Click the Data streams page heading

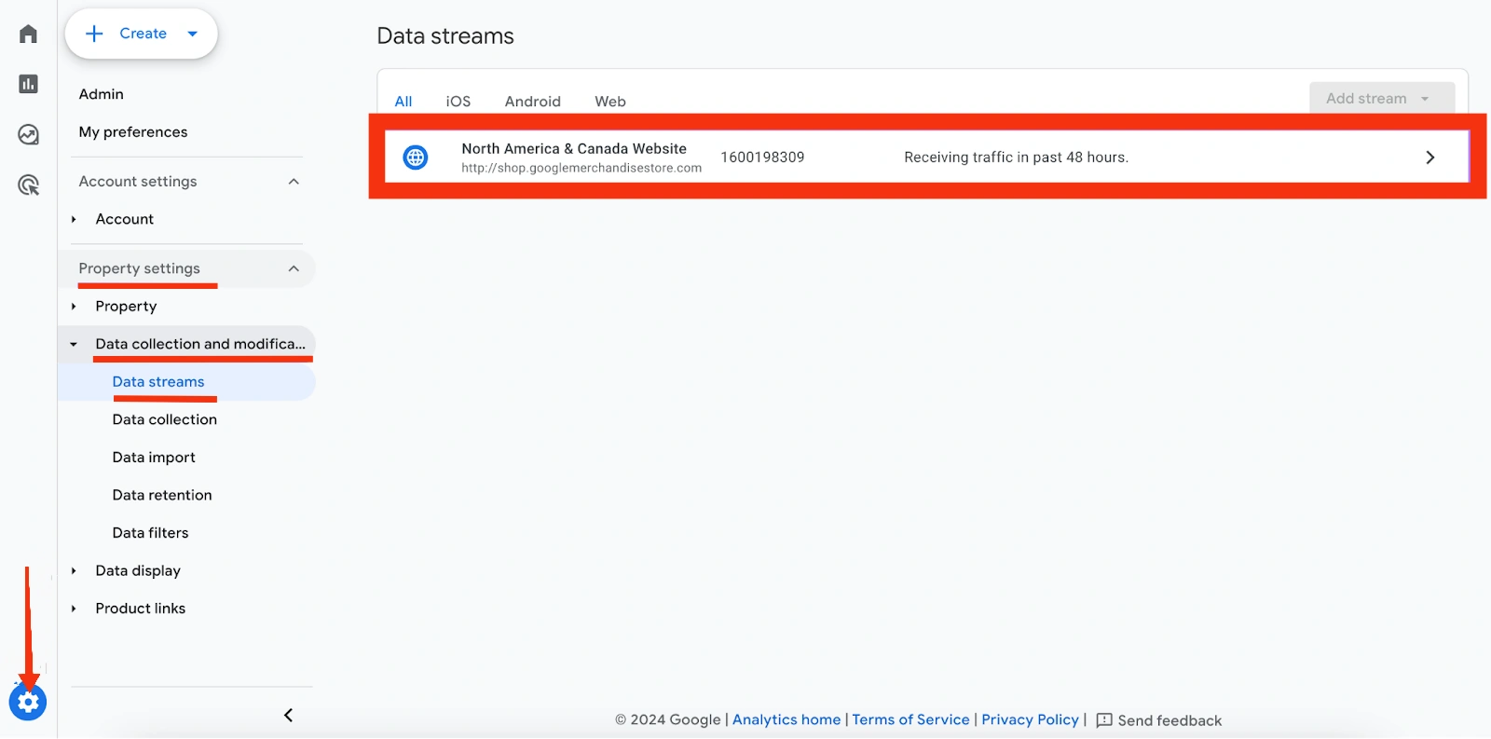445,36
